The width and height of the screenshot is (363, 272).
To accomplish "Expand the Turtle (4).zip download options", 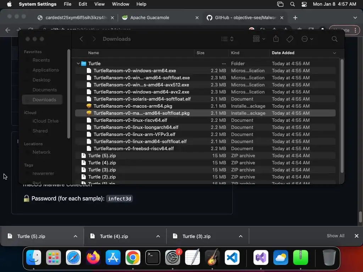I will [158, 236].
